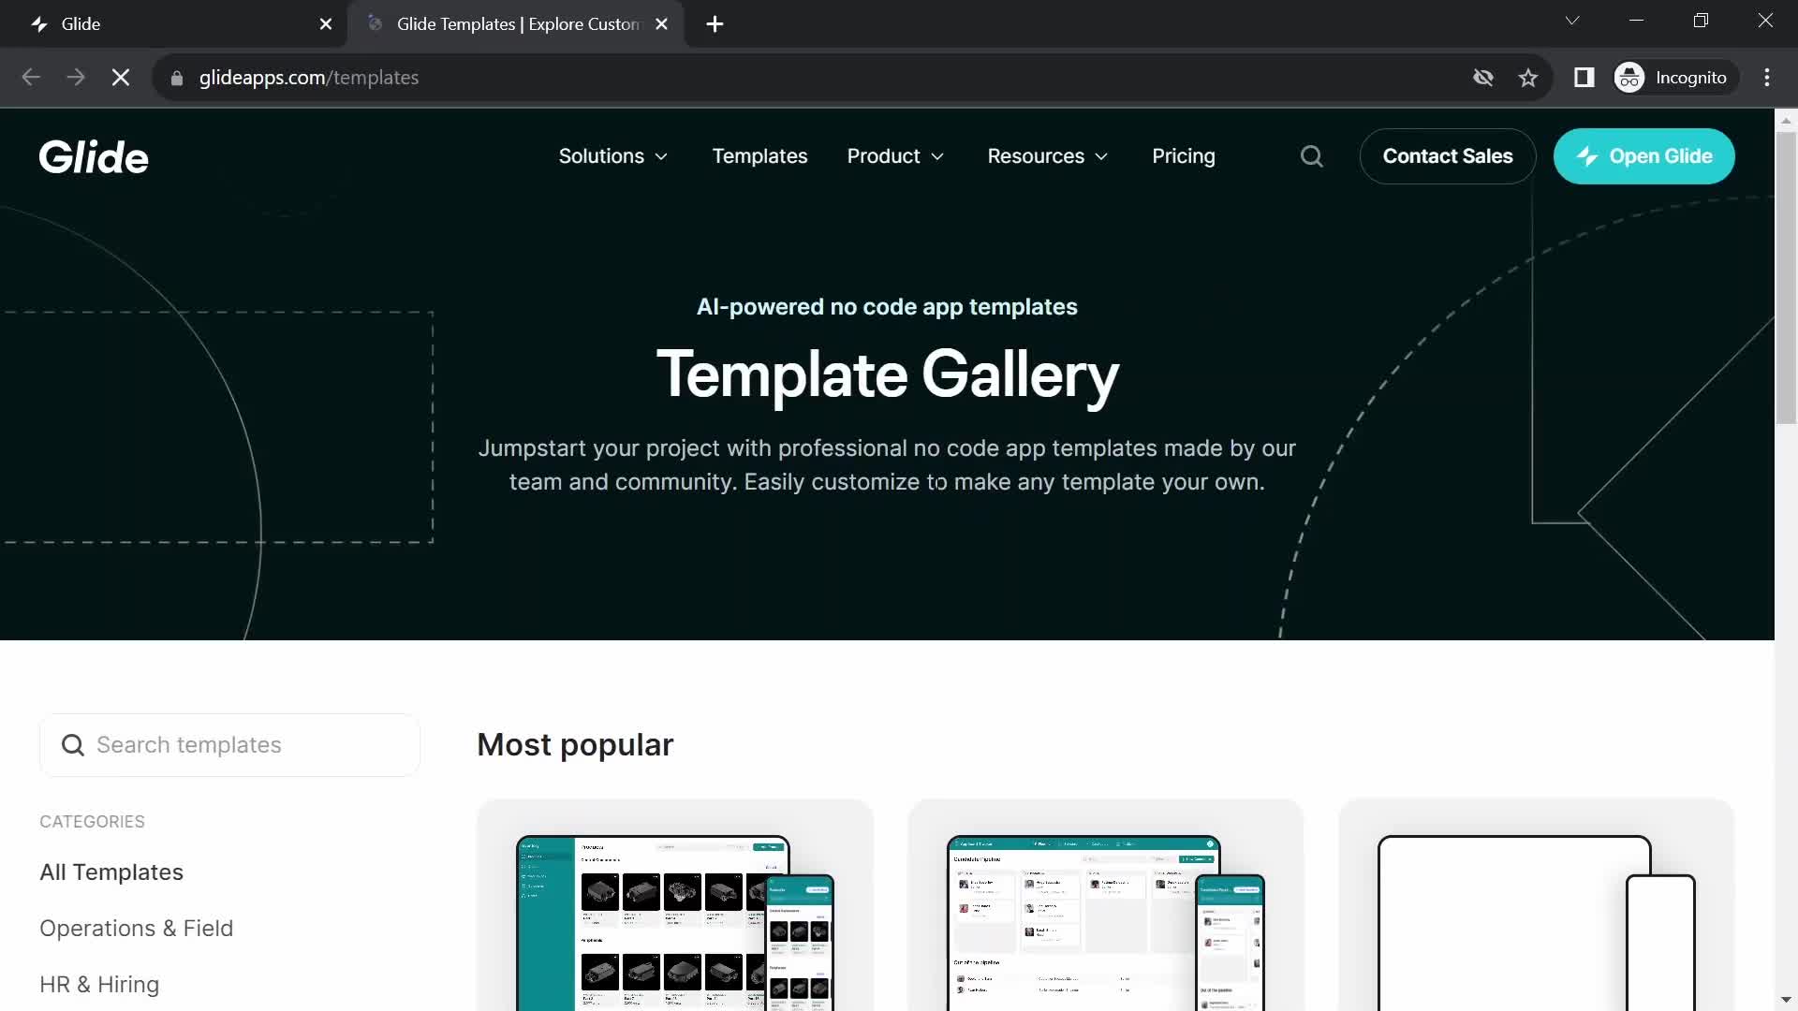Click the Search templates input field
This screenshot has width=1798, height=1011.
click(x=229, y=744)
